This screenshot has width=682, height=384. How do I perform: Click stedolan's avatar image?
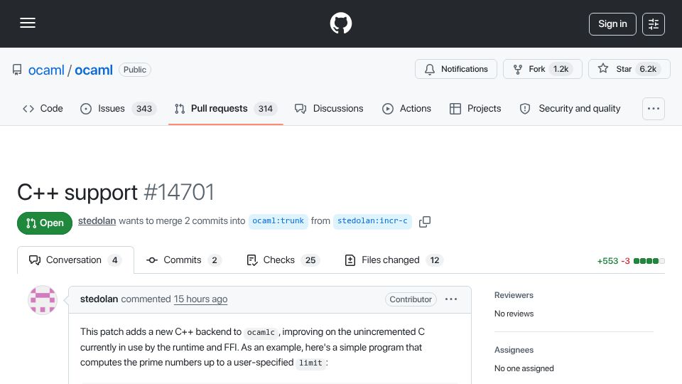point(42,300)
